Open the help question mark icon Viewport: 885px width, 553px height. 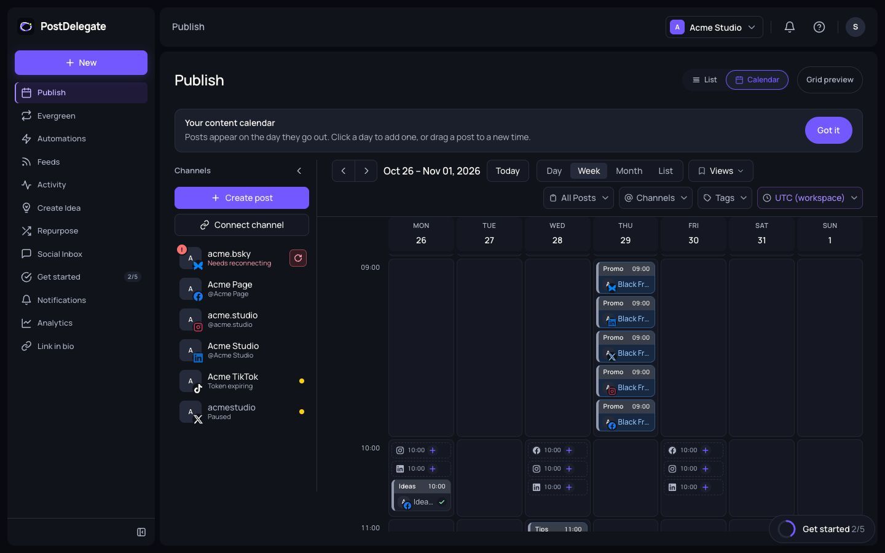tap(819, 27)
